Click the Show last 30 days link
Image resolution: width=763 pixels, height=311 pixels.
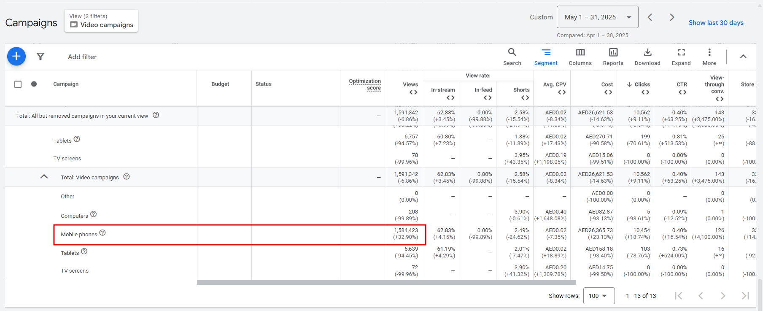[716, 23]
